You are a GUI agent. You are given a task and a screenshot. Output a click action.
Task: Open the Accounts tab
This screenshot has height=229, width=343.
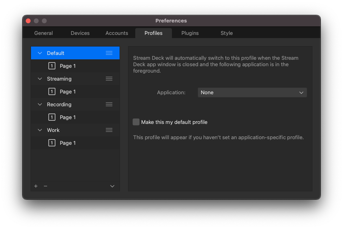tap(117, 33)
